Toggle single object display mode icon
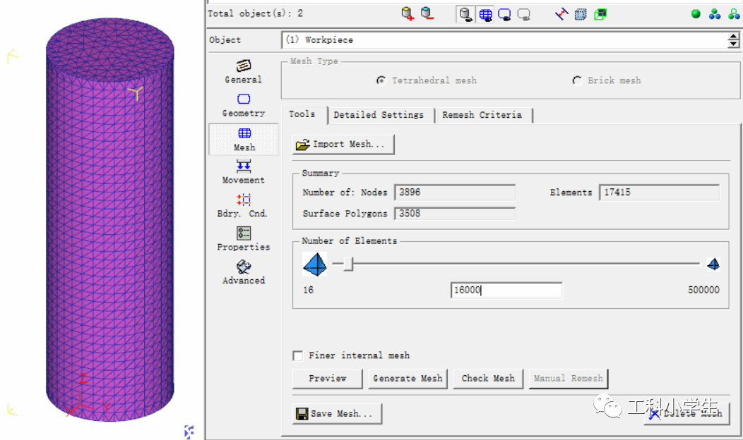Screen dimensions: 743x440 tap(465, 14)
